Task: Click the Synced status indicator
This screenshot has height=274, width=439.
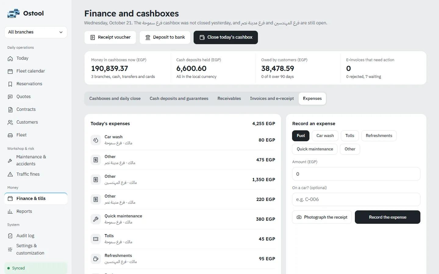Action: click(x=36, y=268)
